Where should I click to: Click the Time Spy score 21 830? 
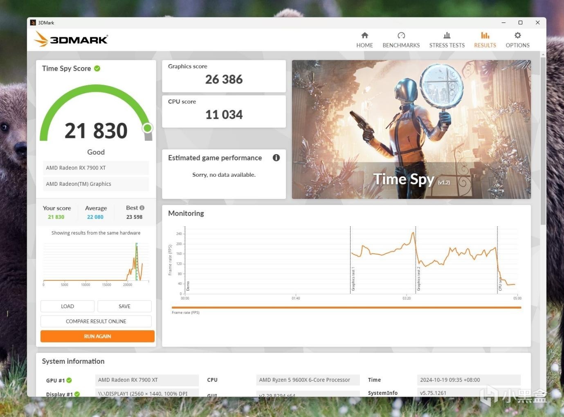click(96, 131)
